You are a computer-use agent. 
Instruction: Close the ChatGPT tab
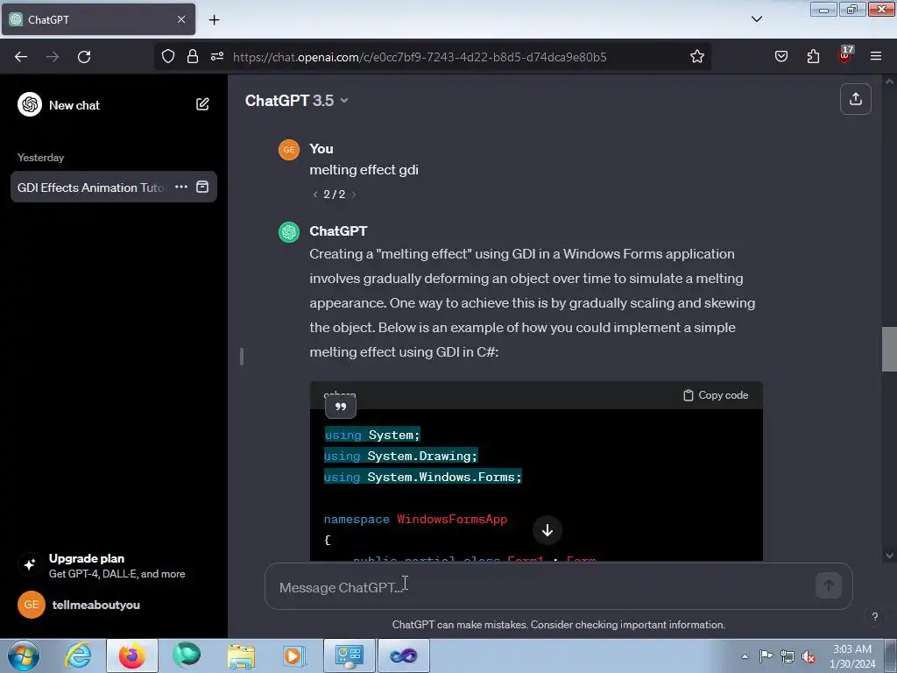[x=180, y=19]
